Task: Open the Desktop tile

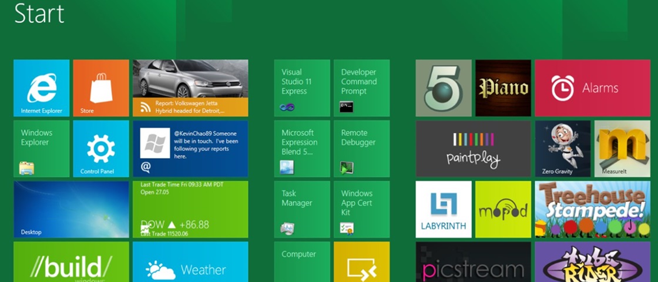Action: click(71, 209)
